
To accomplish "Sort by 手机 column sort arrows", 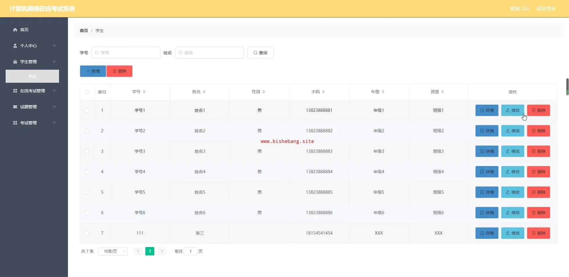I will point(323,92).
